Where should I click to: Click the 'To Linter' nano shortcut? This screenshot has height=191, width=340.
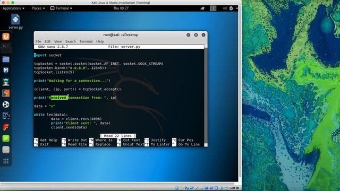point(157,144)
